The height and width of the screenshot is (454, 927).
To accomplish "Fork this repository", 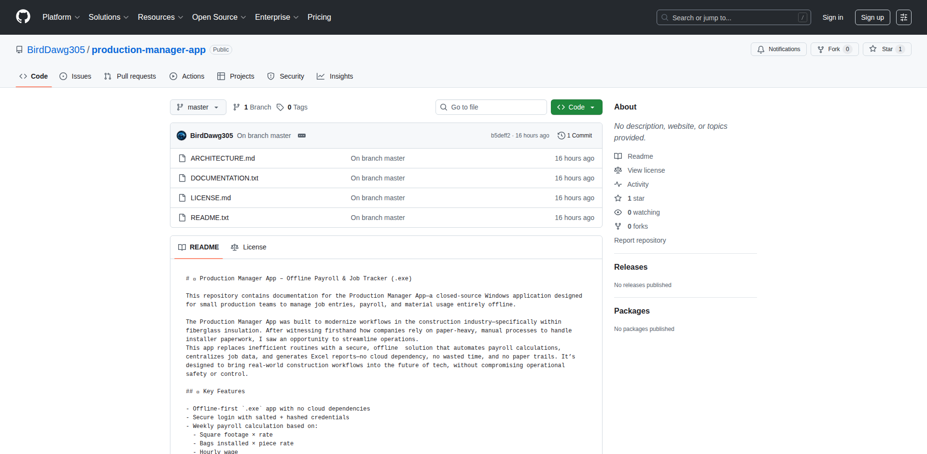I will tap(834, 49).
